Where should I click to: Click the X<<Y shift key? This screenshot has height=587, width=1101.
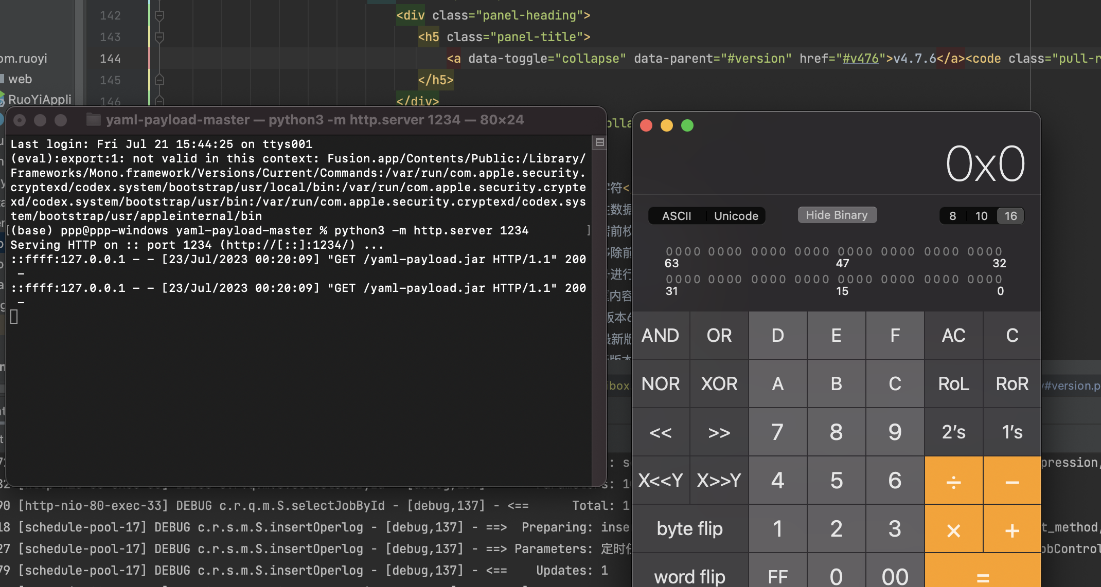[661, 481]
